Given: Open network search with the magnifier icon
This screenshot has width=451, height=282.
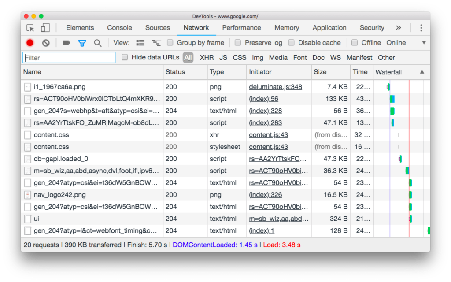Looking at the screenshot, I should pyautogui.click(x=98, y=43).
